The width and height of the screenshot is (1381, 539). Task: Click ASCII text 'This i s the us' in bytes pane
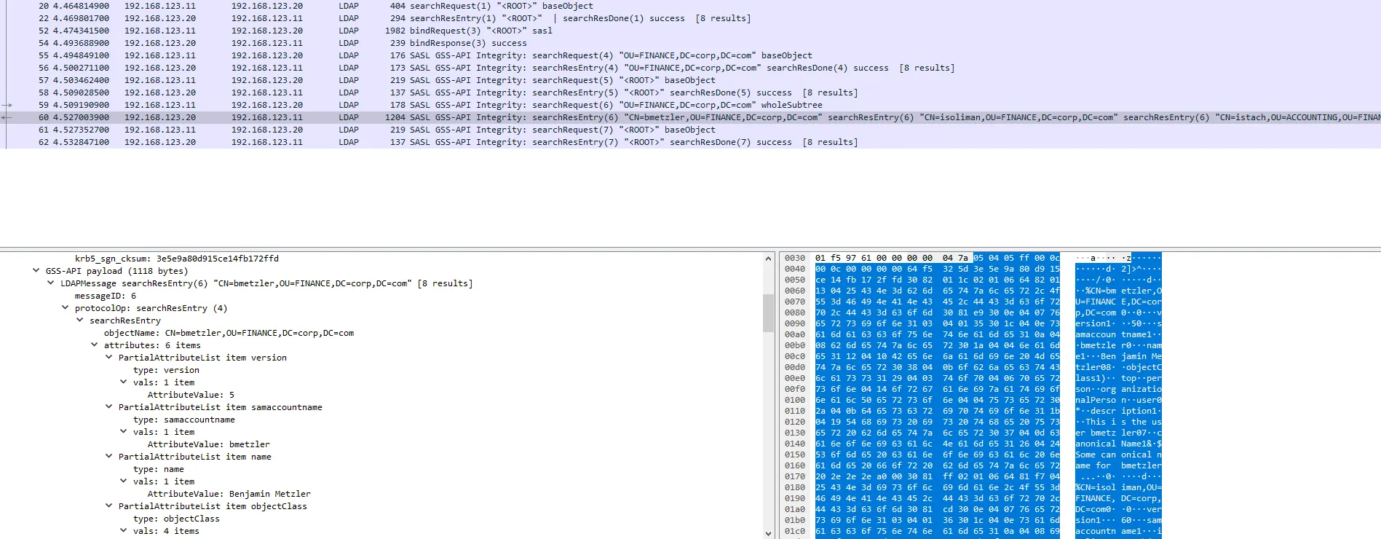pos(1123,422)
